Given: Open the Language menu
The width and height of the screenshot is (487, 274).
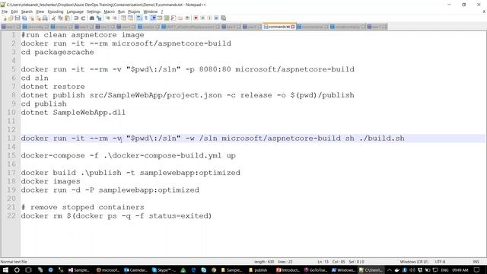Looking at the screenshot, I should [75, 11].
